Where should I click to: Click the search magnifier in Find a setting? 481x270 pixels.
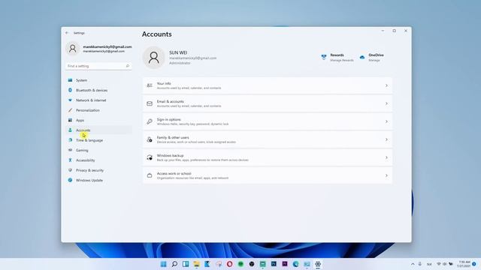[x=128, y=66]
